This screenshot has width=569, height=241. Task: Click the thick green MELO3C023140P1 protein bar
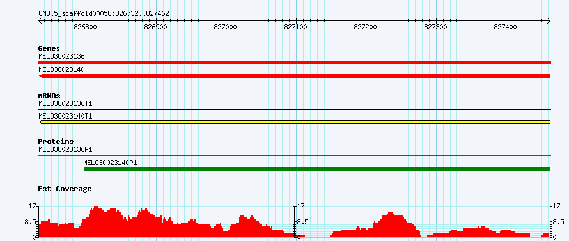click(x=317, y=168)
